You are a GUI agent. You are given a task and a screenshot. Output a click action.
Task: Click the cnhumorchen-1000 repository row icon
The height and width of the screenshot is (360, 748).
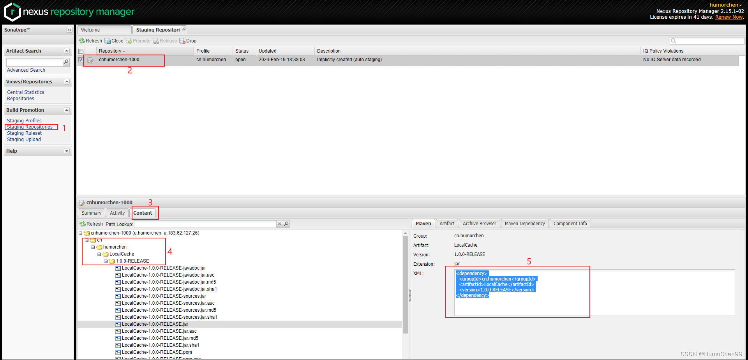[x=90, y=60]
